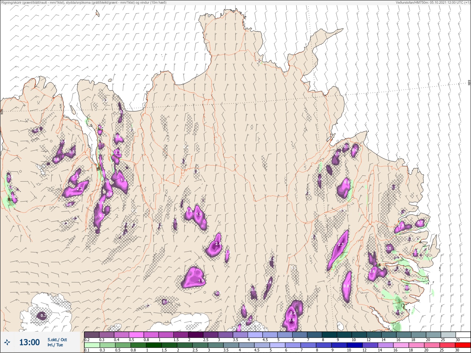This screenshot has height=353, width=471.
Task: Click the four-point compass star icon
Action: coord(8,342)
